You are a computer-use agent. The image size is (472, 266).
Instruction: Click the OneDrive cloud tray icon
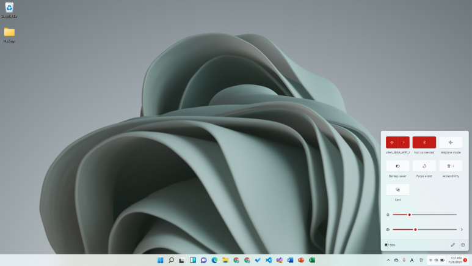pyautogui.click(x=396, y=260)
